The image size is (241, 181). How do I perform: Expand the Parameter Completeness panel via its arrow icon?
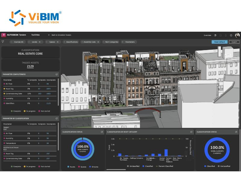click(x=56, y=74)
